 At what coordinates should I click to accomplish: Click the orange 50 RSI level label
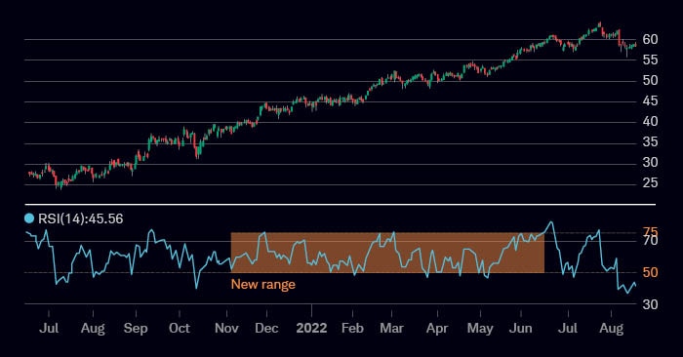pos(650,272)
